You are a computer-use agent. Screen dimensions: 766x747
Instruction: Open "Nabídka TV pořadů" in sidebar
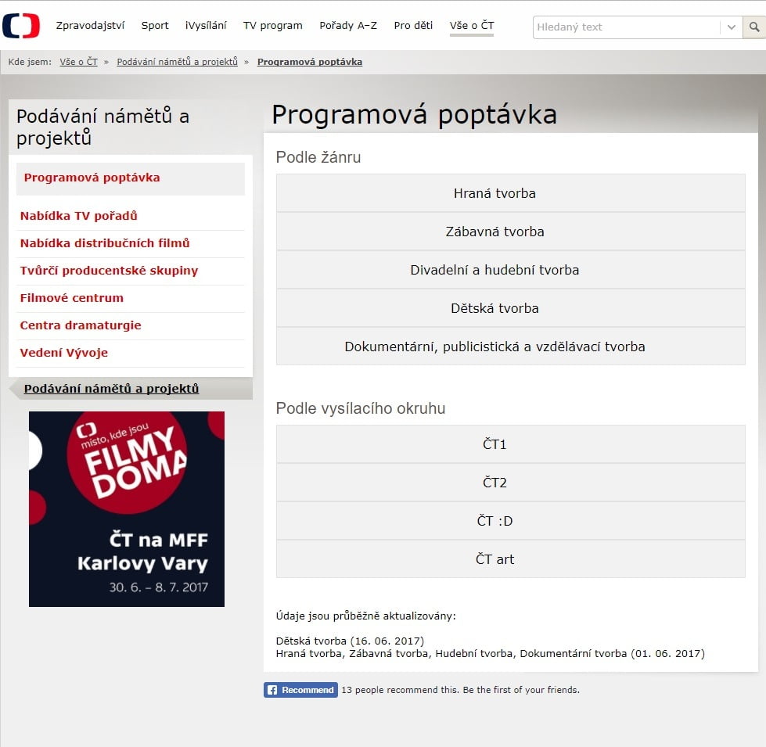(x=79, y=215)
